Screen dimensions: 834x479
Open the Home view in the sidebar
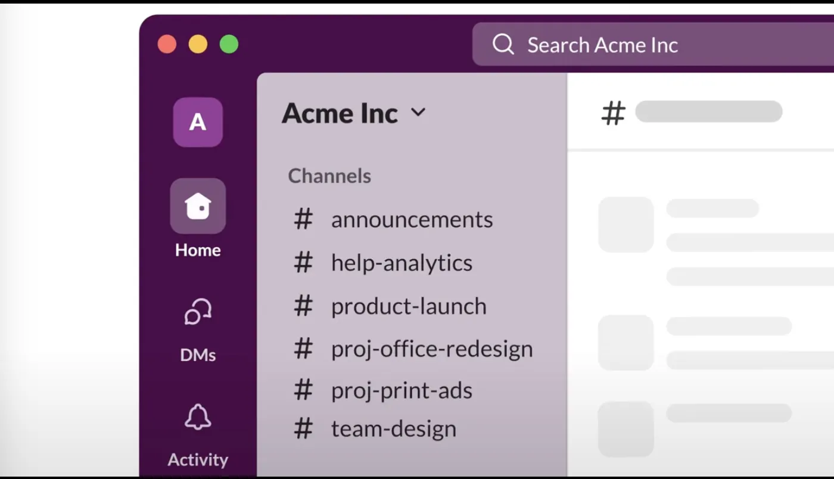click(x=197, y=206)
